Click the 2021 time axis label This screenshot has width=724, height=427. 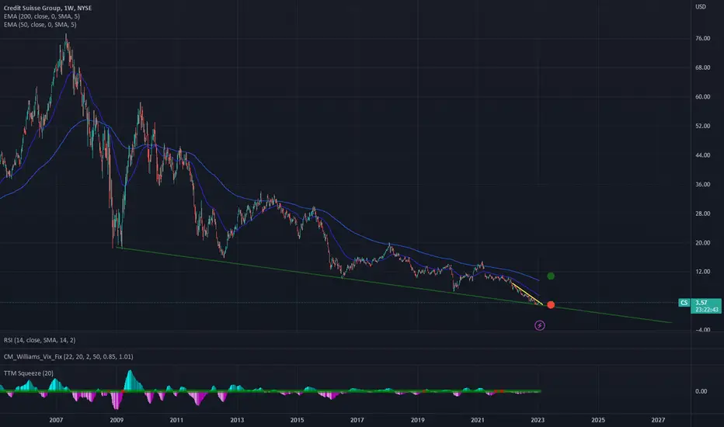tap(478, 420)
